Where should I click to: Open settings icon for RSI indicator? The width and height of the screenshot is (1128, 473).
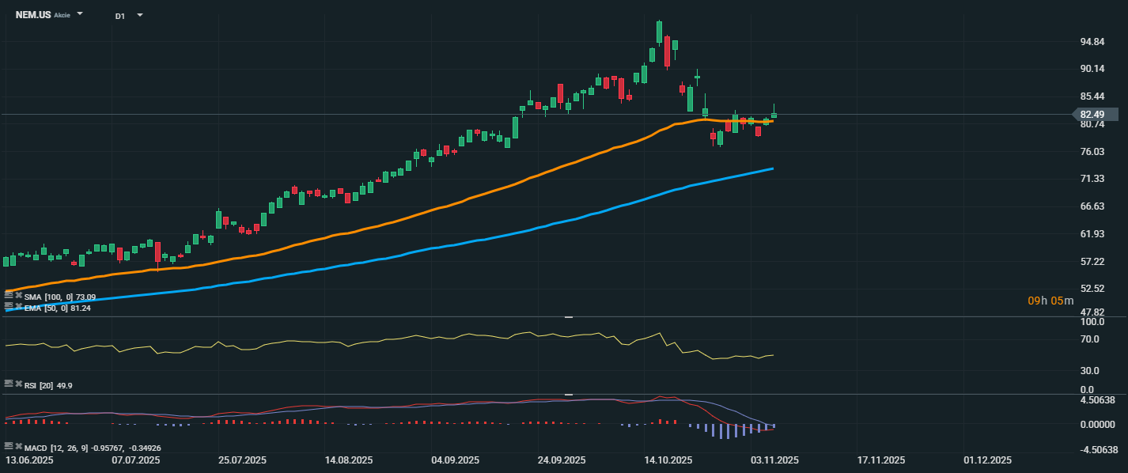coord(8,385)
